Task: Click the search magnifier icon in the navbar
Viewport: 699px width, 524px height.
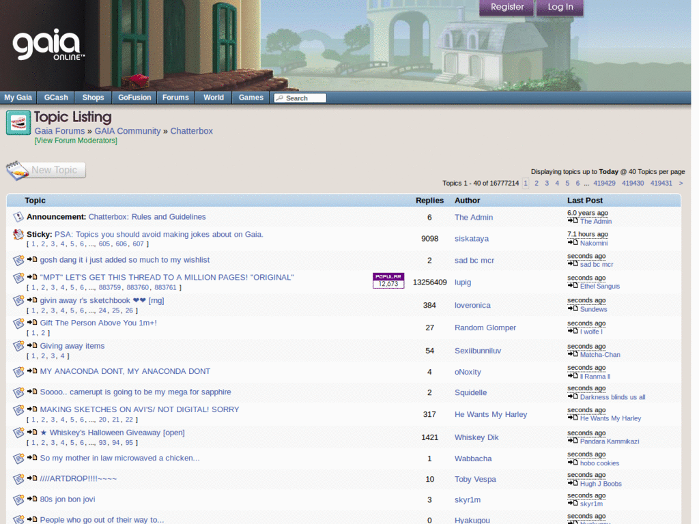Action: tap(279, 98)
